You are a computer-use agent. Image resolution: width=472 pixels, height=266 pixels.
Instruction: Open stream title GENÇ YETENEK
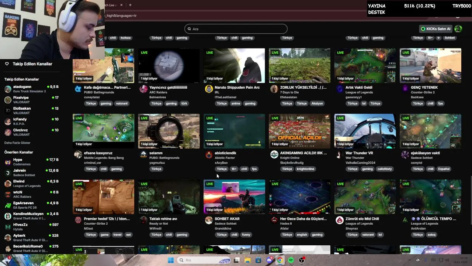tap(424, 88)
